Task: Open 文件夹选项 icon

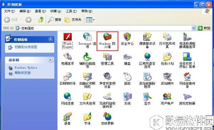Action: click(87, 96)
